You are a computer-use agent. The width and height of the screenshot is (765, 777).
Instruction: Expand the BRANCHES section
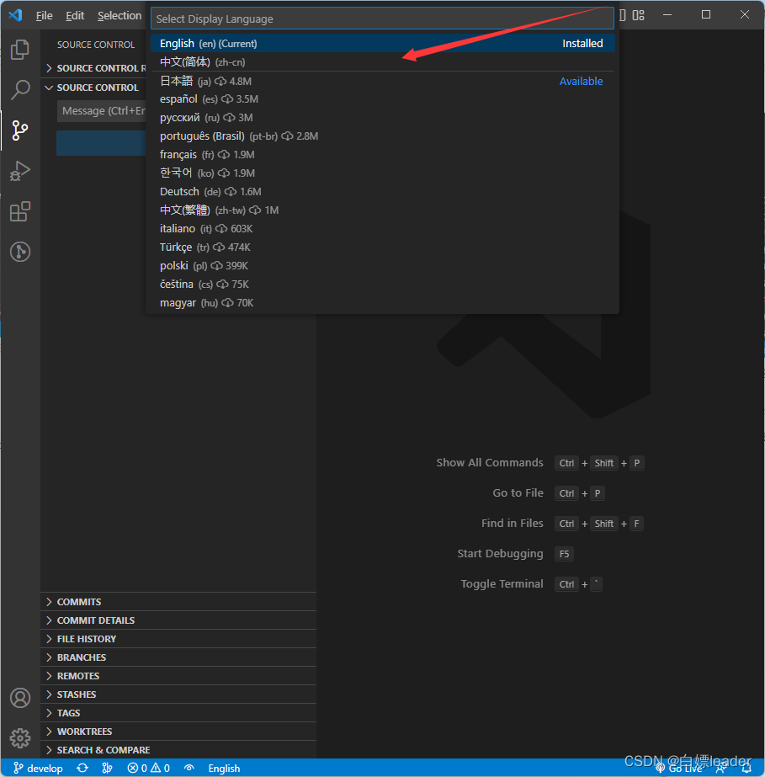178,657
